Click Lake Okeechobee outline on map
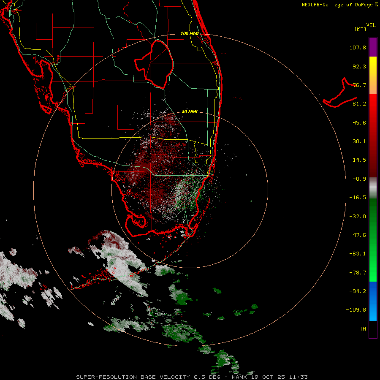Image resolution: width=380 pixels, height=380 pixels. tap(154, 64)
